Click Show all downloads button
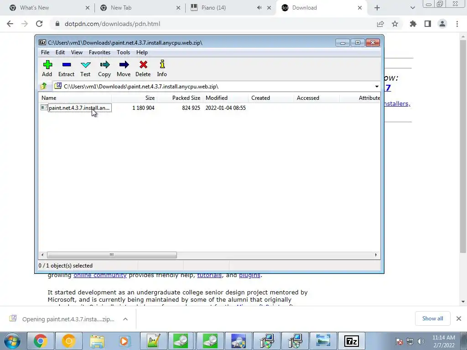Viewport: 467px width, 350px height. [x=432, y=319]
